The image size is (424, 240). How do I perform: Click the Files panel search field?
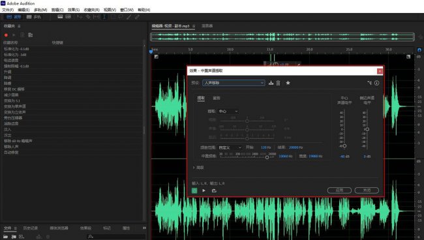coord(116,237)
